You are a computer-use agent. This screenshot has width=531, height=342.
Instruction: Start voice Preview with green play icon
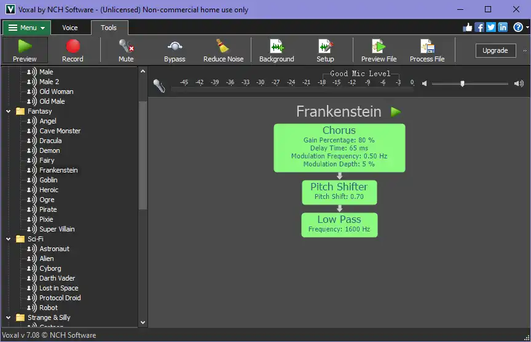pyautogui.click(x=25, y=50)
